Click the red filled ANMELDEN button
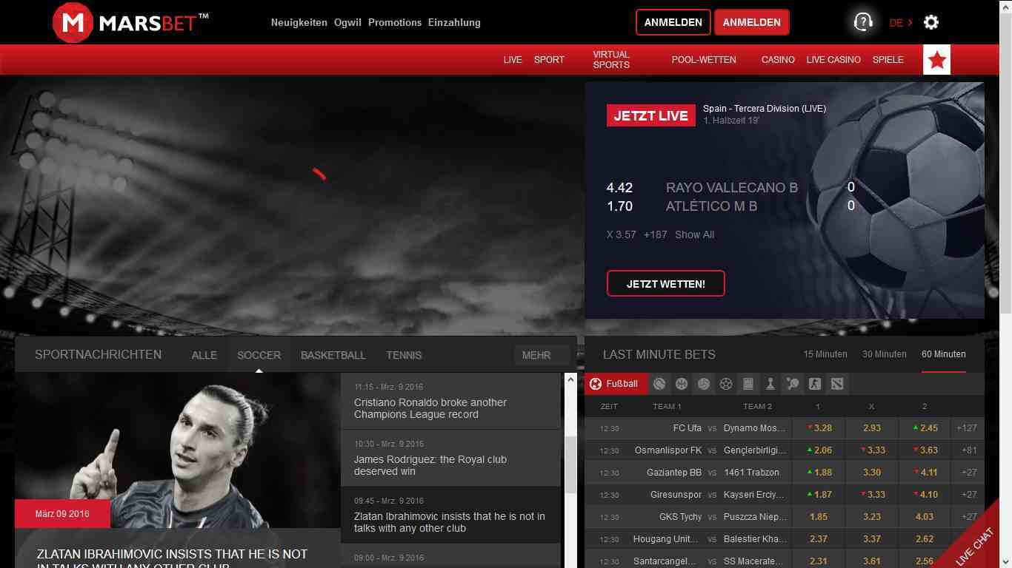The image size is (1012, 568). [x=752, y=22]
